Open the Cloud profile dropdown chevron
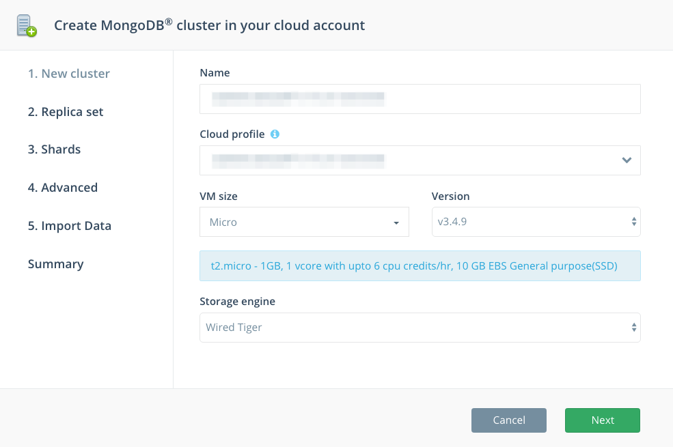 (x=627, y=160)
